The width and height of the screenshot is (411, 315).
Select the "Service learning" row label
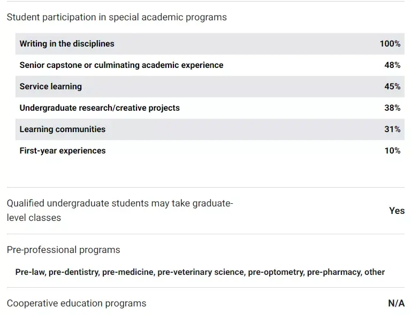[51, 87]
